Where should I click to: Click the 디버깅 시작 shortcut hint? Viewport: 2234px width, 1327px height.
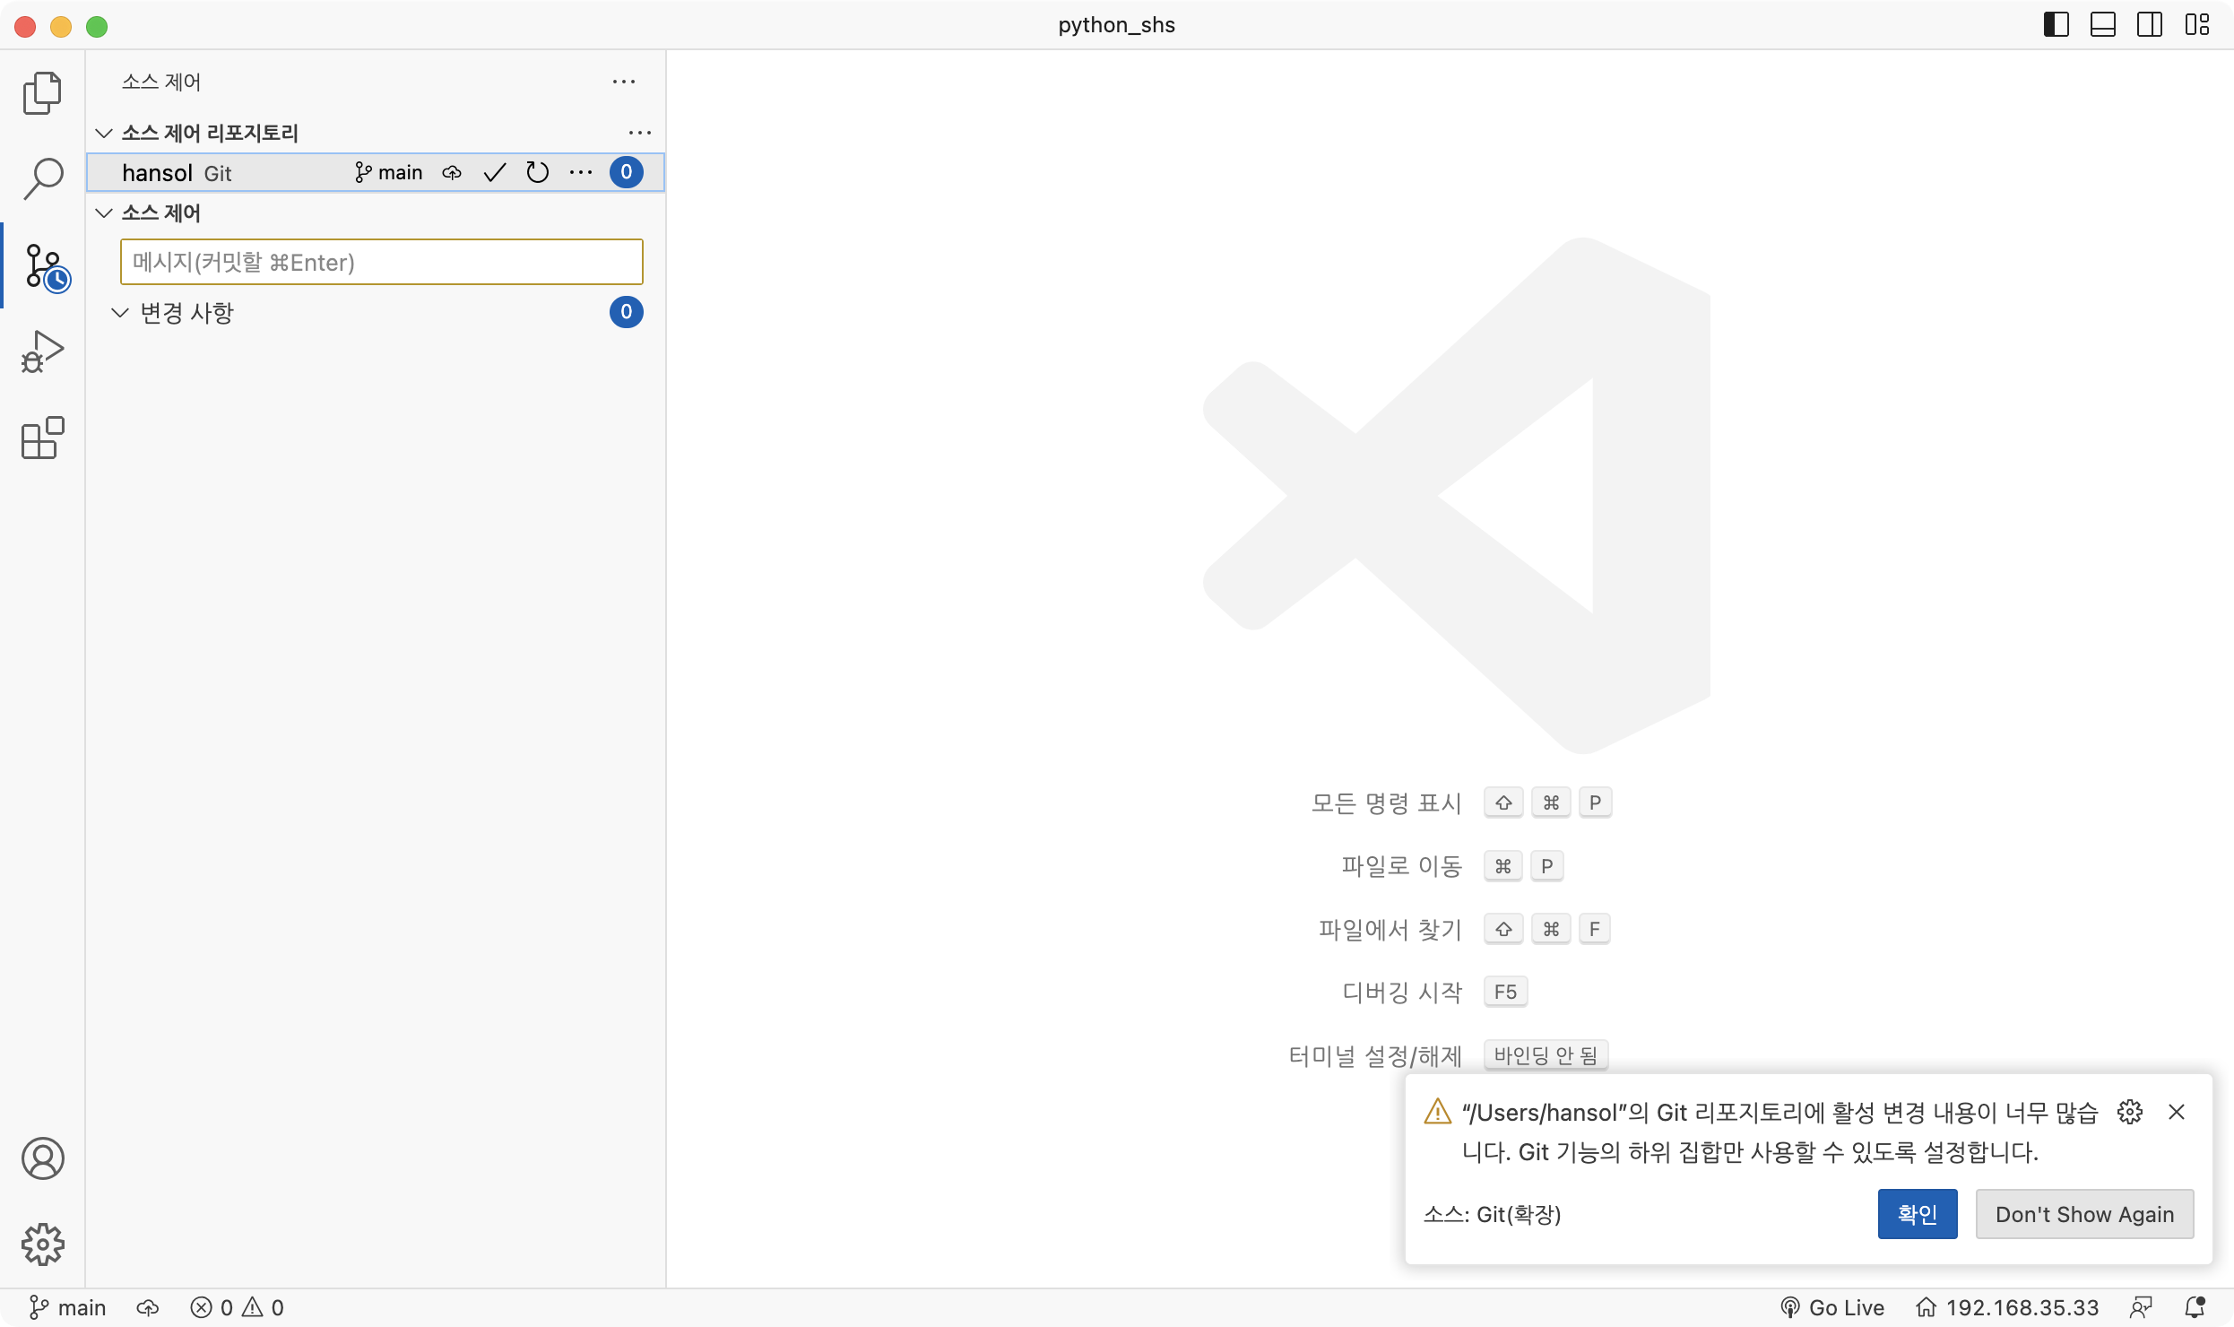click(1434, 992)
